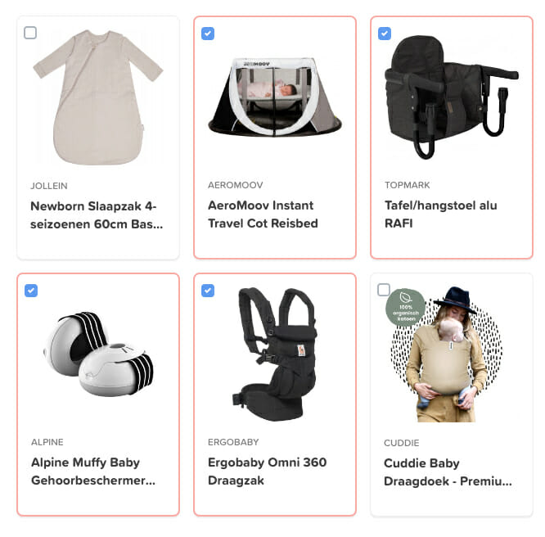
Task: Open Alpine Muffy Baby Gehoorbeschermer title
Action: 93,472
